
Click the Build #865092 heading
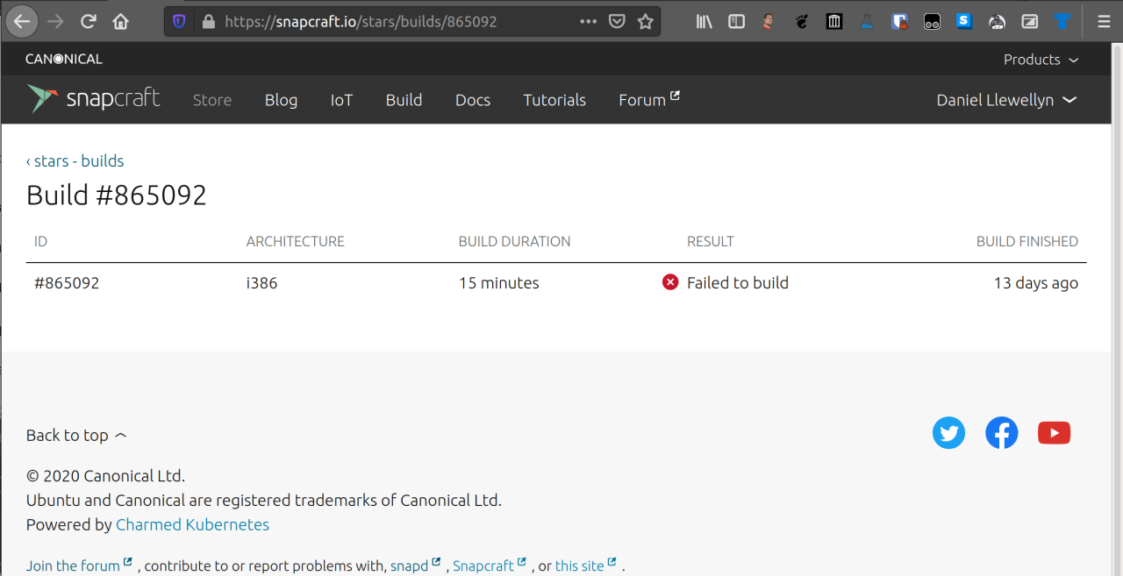(117, 195)
